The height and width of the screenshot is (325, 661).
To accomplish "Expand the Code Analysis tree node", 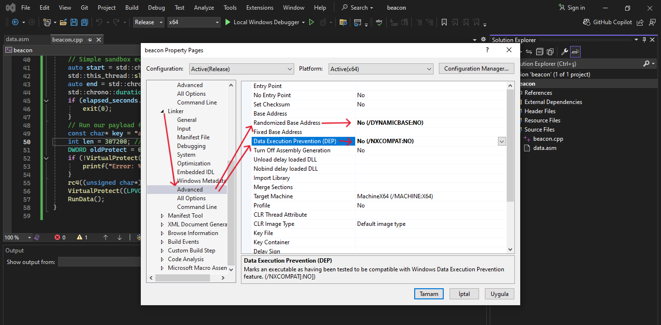I will coord(162,259).
